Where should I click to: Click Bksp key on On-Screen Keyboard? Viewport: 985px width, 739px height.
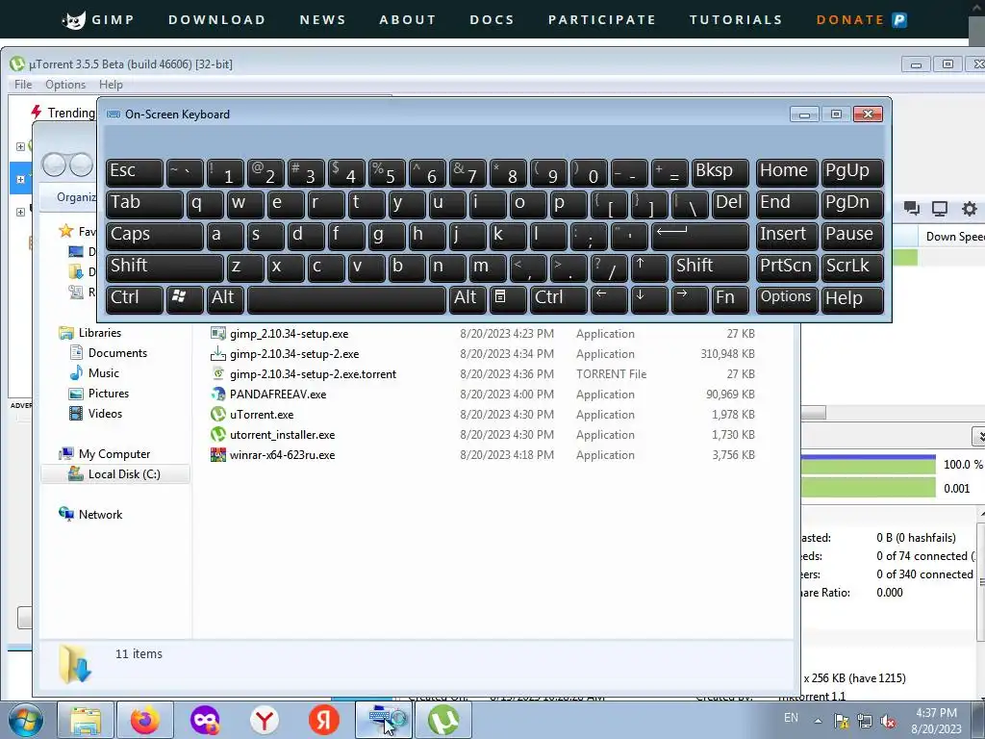[720, 172]
